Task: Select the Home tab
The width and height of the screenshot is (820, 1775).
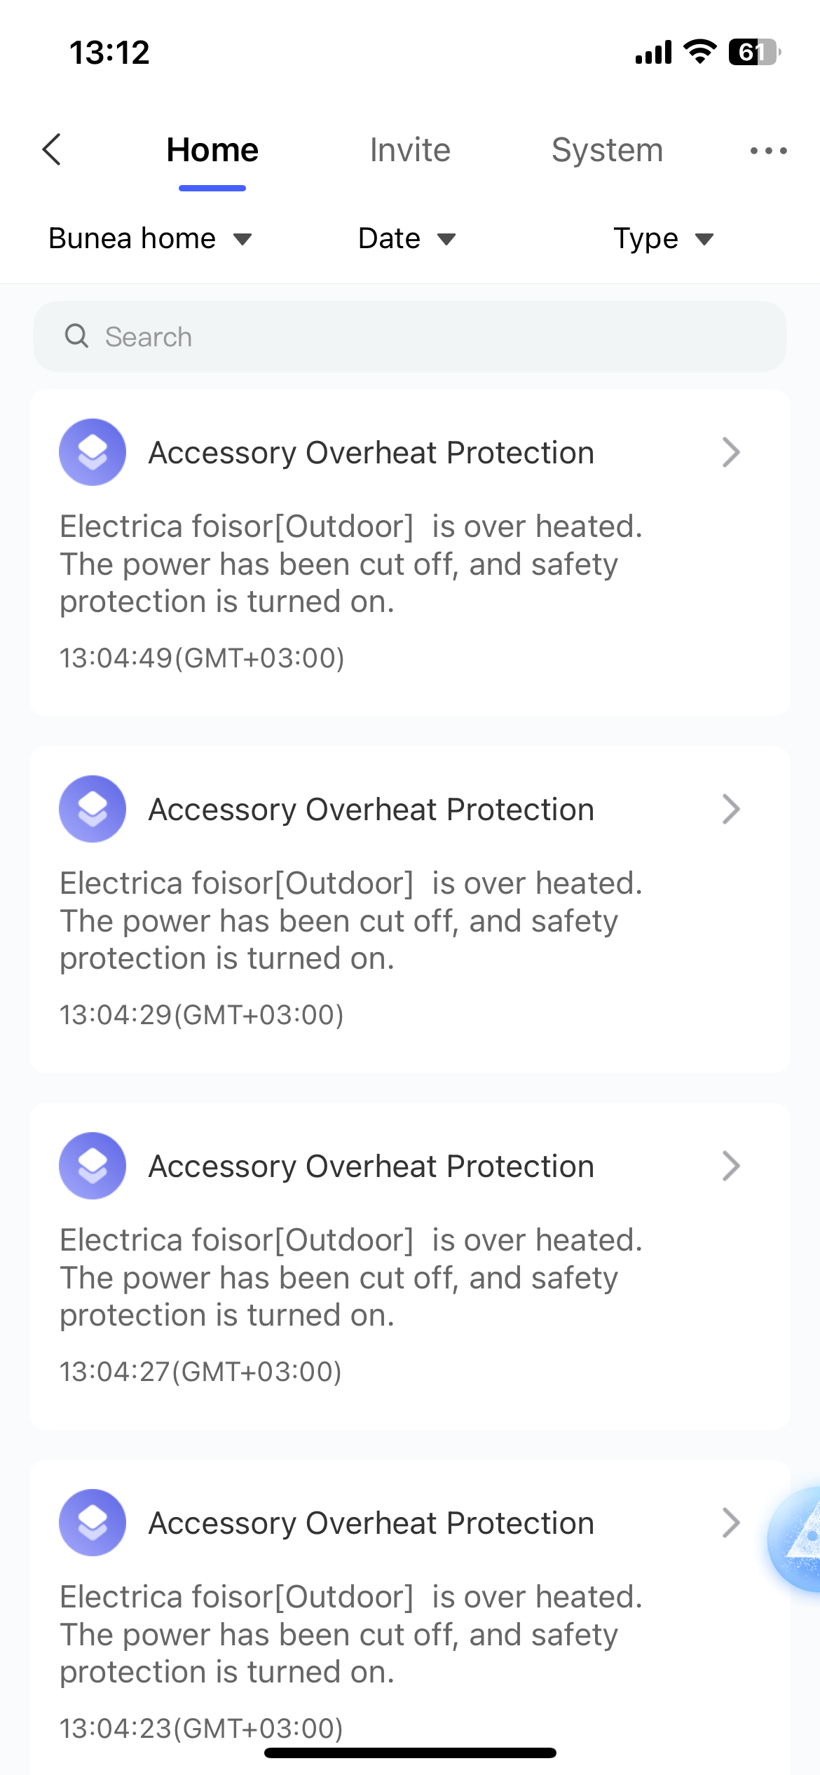Action: (x=212, y=150)
